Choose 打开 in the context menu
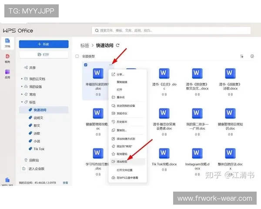Screen dimensions: 261x209 127,90
